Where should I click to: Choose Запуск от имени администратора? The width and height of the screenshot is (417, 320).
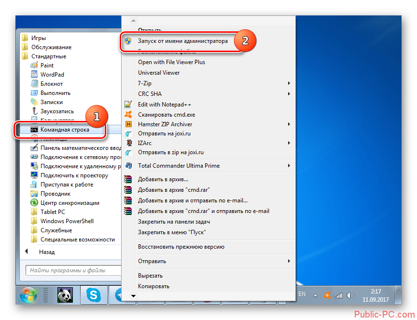pyautogui.click(x=183, y=41)
